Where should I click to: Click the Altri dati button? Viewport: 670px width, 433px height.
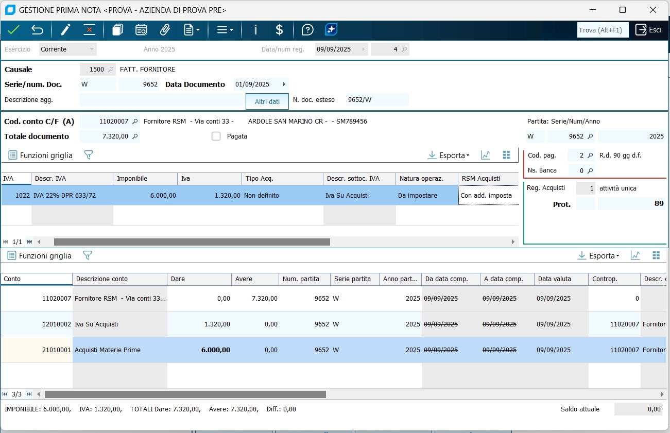click(x=267, y=101)
